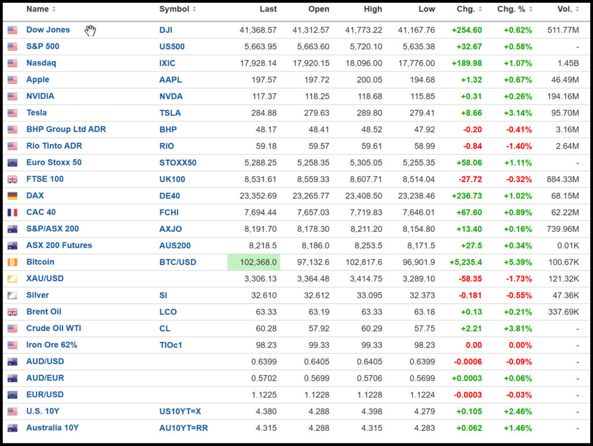593x446 pixels.
Task: Click the gold bar icon beside XAU/USD
Action: pyautogui.click(x=13, y=279)
